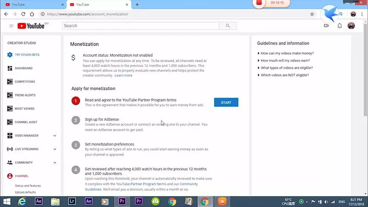
Task: Click the Live Streaming sidebar icon
Action: coord(10,149)
